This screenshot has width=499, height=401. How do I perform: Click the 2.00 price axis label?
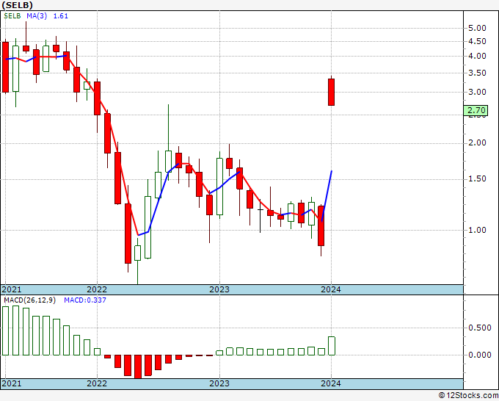tap(478, 143)
